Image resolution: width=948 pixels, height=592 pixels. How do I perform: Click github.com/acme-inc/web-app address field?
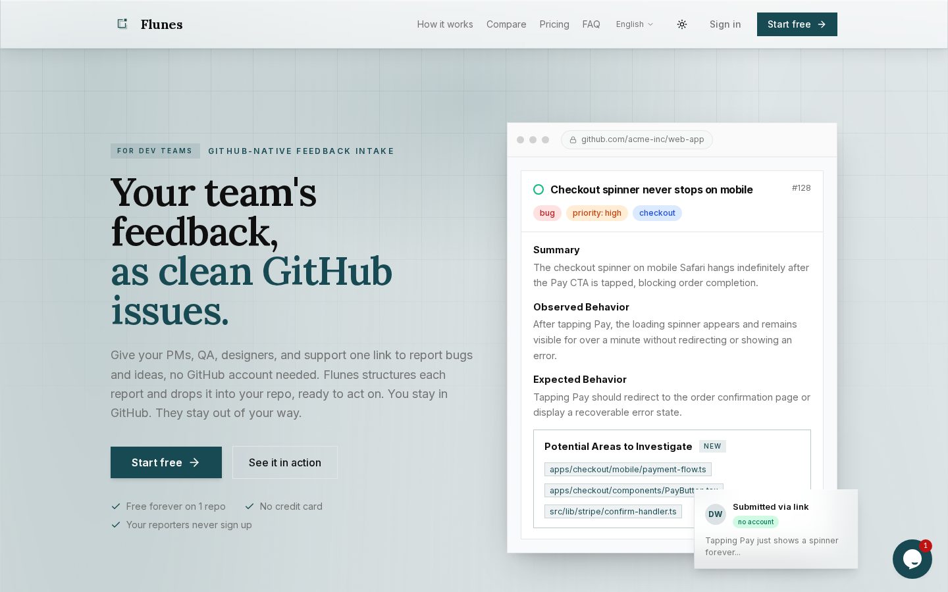pyautogui.click(x=637, y=139)
